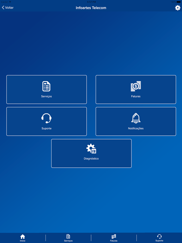Select the Diagnóstico label text
This screenshot has width=182, height=243.
click(91, 159)
